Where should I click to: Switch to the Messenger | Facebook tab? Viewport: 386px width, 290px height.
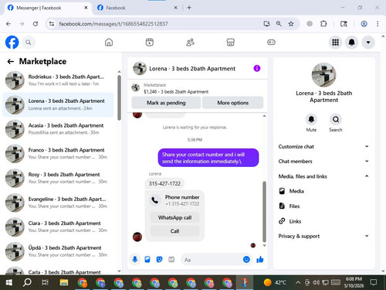(x=48, y=8)
